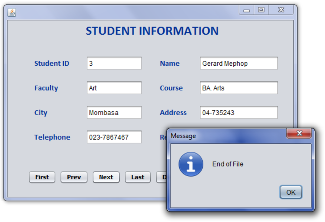Go to the First student record
The width and height of the screenshot is (325, 222).
tap(42, 177)
